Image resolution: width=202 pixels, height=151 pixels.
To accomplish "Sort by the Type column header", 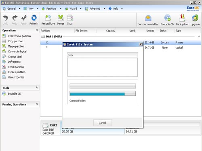I will [x=187, y=31].
